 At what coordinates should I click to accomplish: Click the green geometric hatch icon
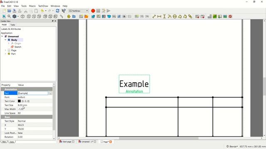215,17
